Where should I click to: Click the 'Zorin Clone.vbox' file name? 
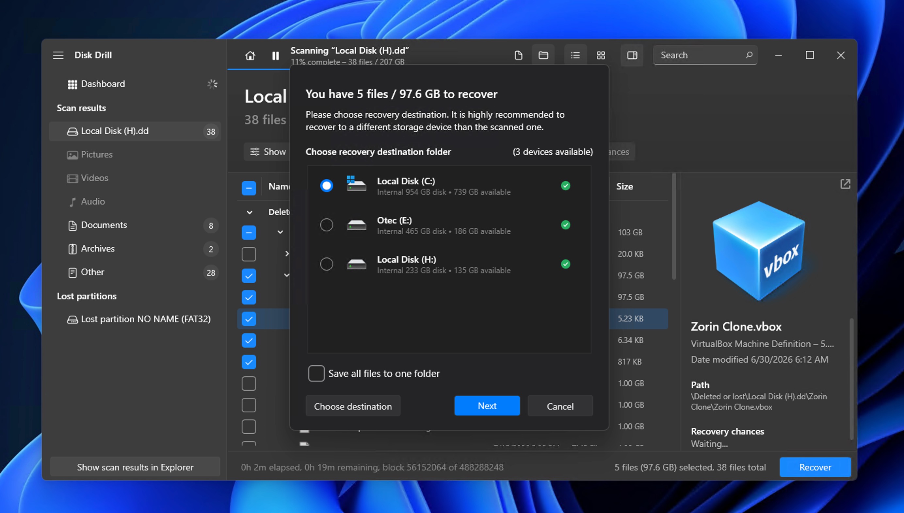(736, 327)
